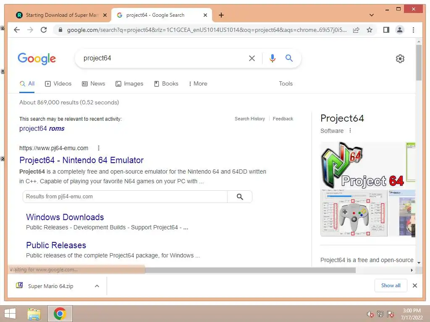430x322 pixels.
Task: Click Chrome icon in taskbar
Action: (x=60, y=314)
